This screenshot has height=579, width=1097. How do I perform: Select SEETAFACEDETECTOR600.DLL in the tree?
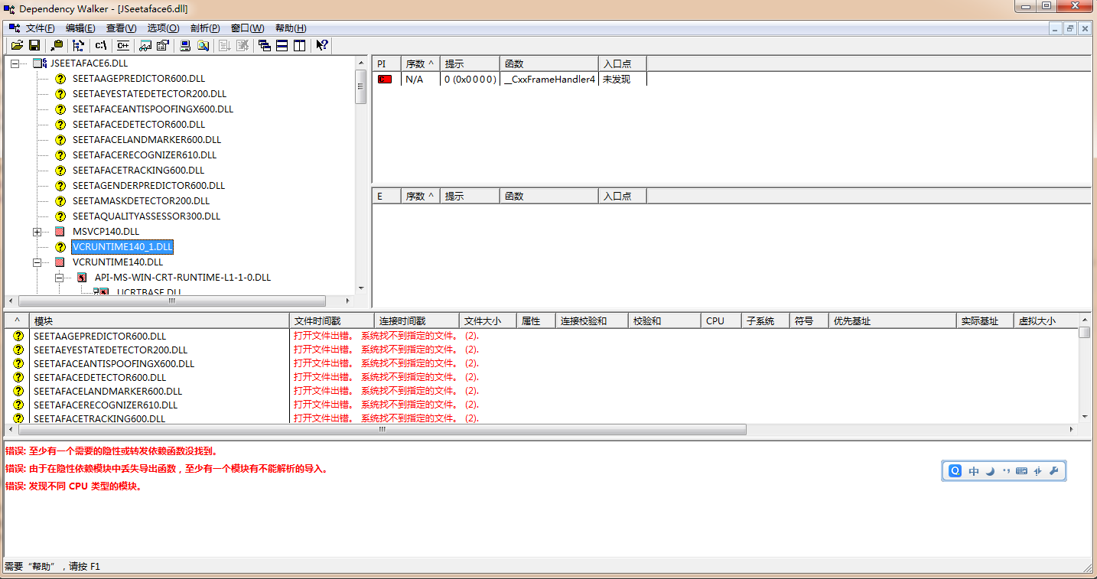pos(138,125)
